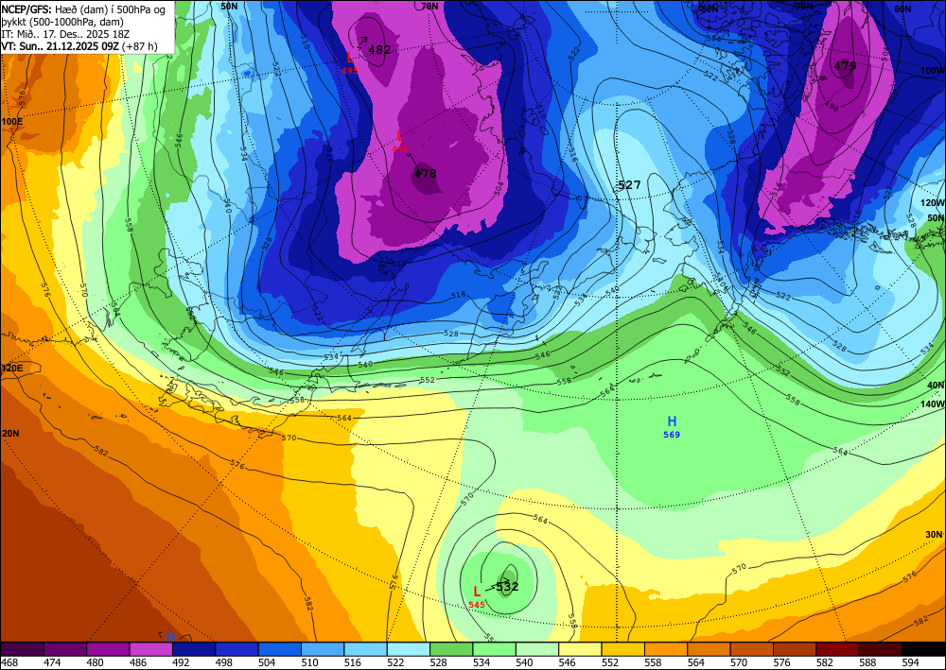The image size is (946, 670).
Task: Click the 120E longitude label
Action: 11,369
